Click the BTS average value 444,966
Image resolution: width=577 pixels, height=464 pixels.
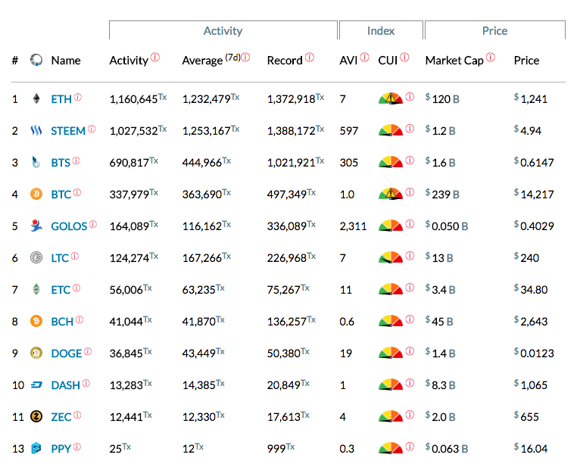(207, 162)
